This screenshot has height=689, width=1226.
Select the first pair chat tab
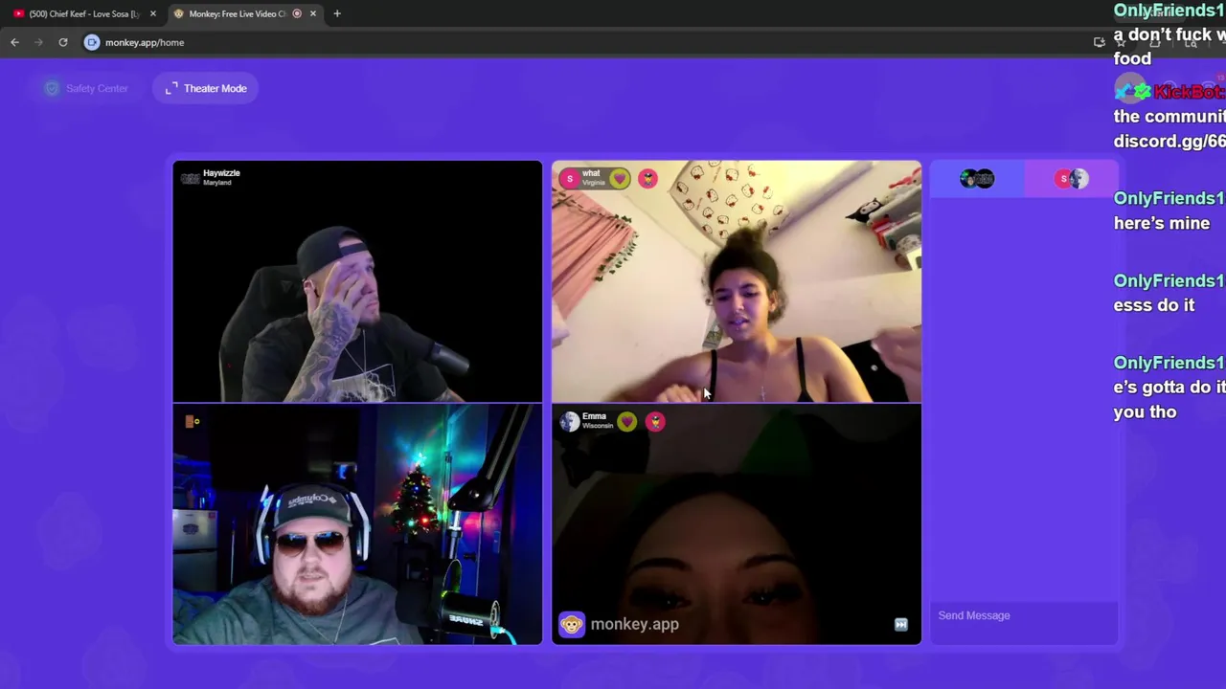click(977, 179)
